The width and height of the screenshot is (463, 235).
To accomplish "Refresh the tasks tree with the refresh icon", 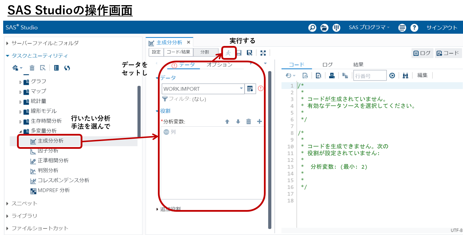I will coord(67,68).
